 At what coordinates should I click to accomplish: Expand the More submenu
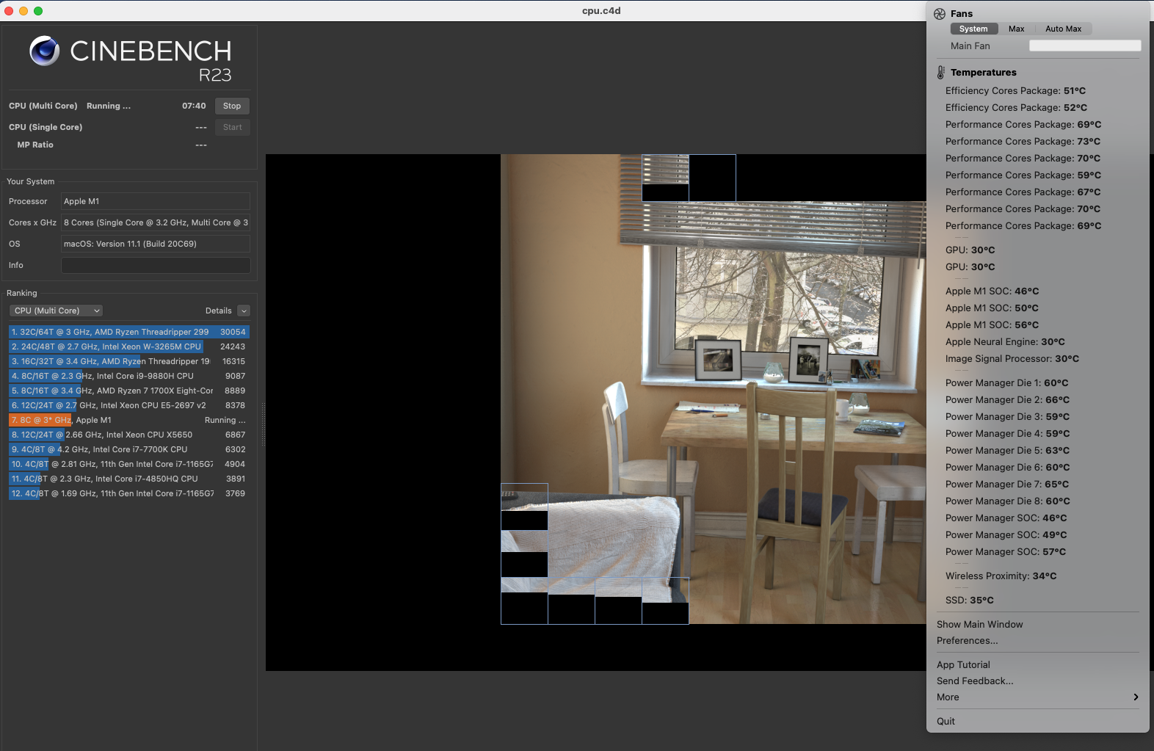click(1037, 697)
